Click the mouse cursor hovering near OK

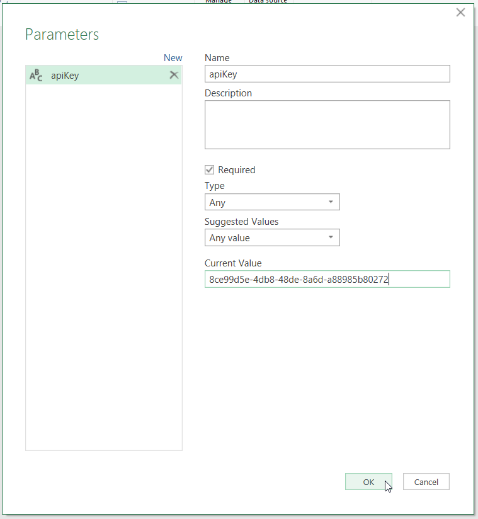pyautogui.click(x=387, y=486)
